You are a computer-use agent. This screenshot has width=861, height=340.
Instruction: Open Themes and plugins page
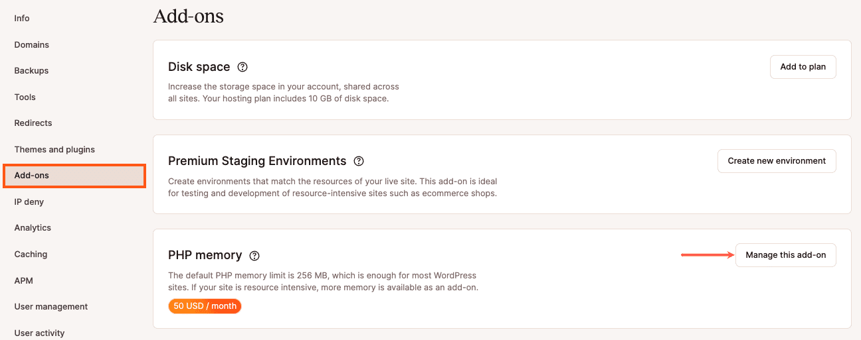tap(54, 150)
